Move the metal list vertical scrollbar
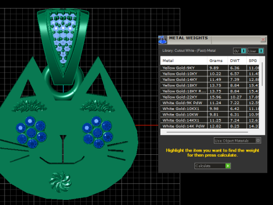The height and width of the screenshot is (205, 273). point(262,74)
